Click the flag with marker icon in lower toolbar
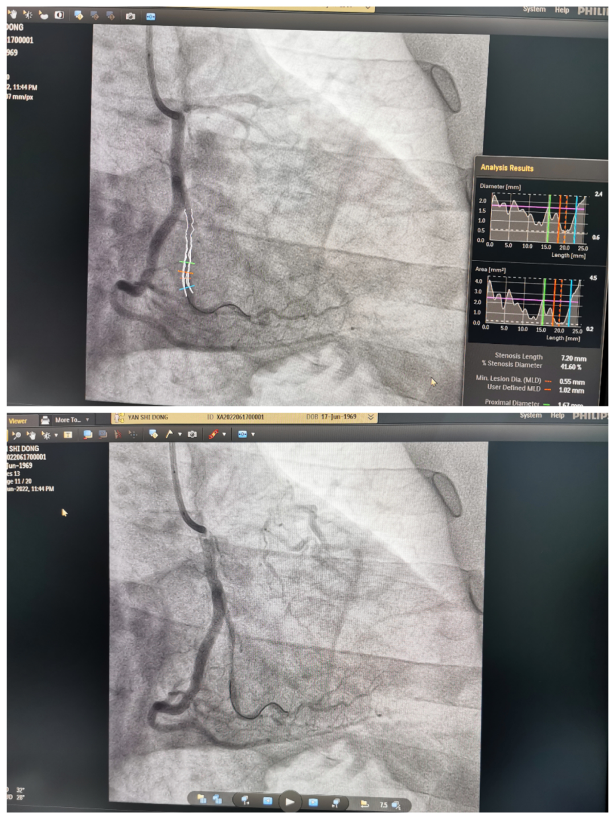615x819 pixels. pos(153,434)
